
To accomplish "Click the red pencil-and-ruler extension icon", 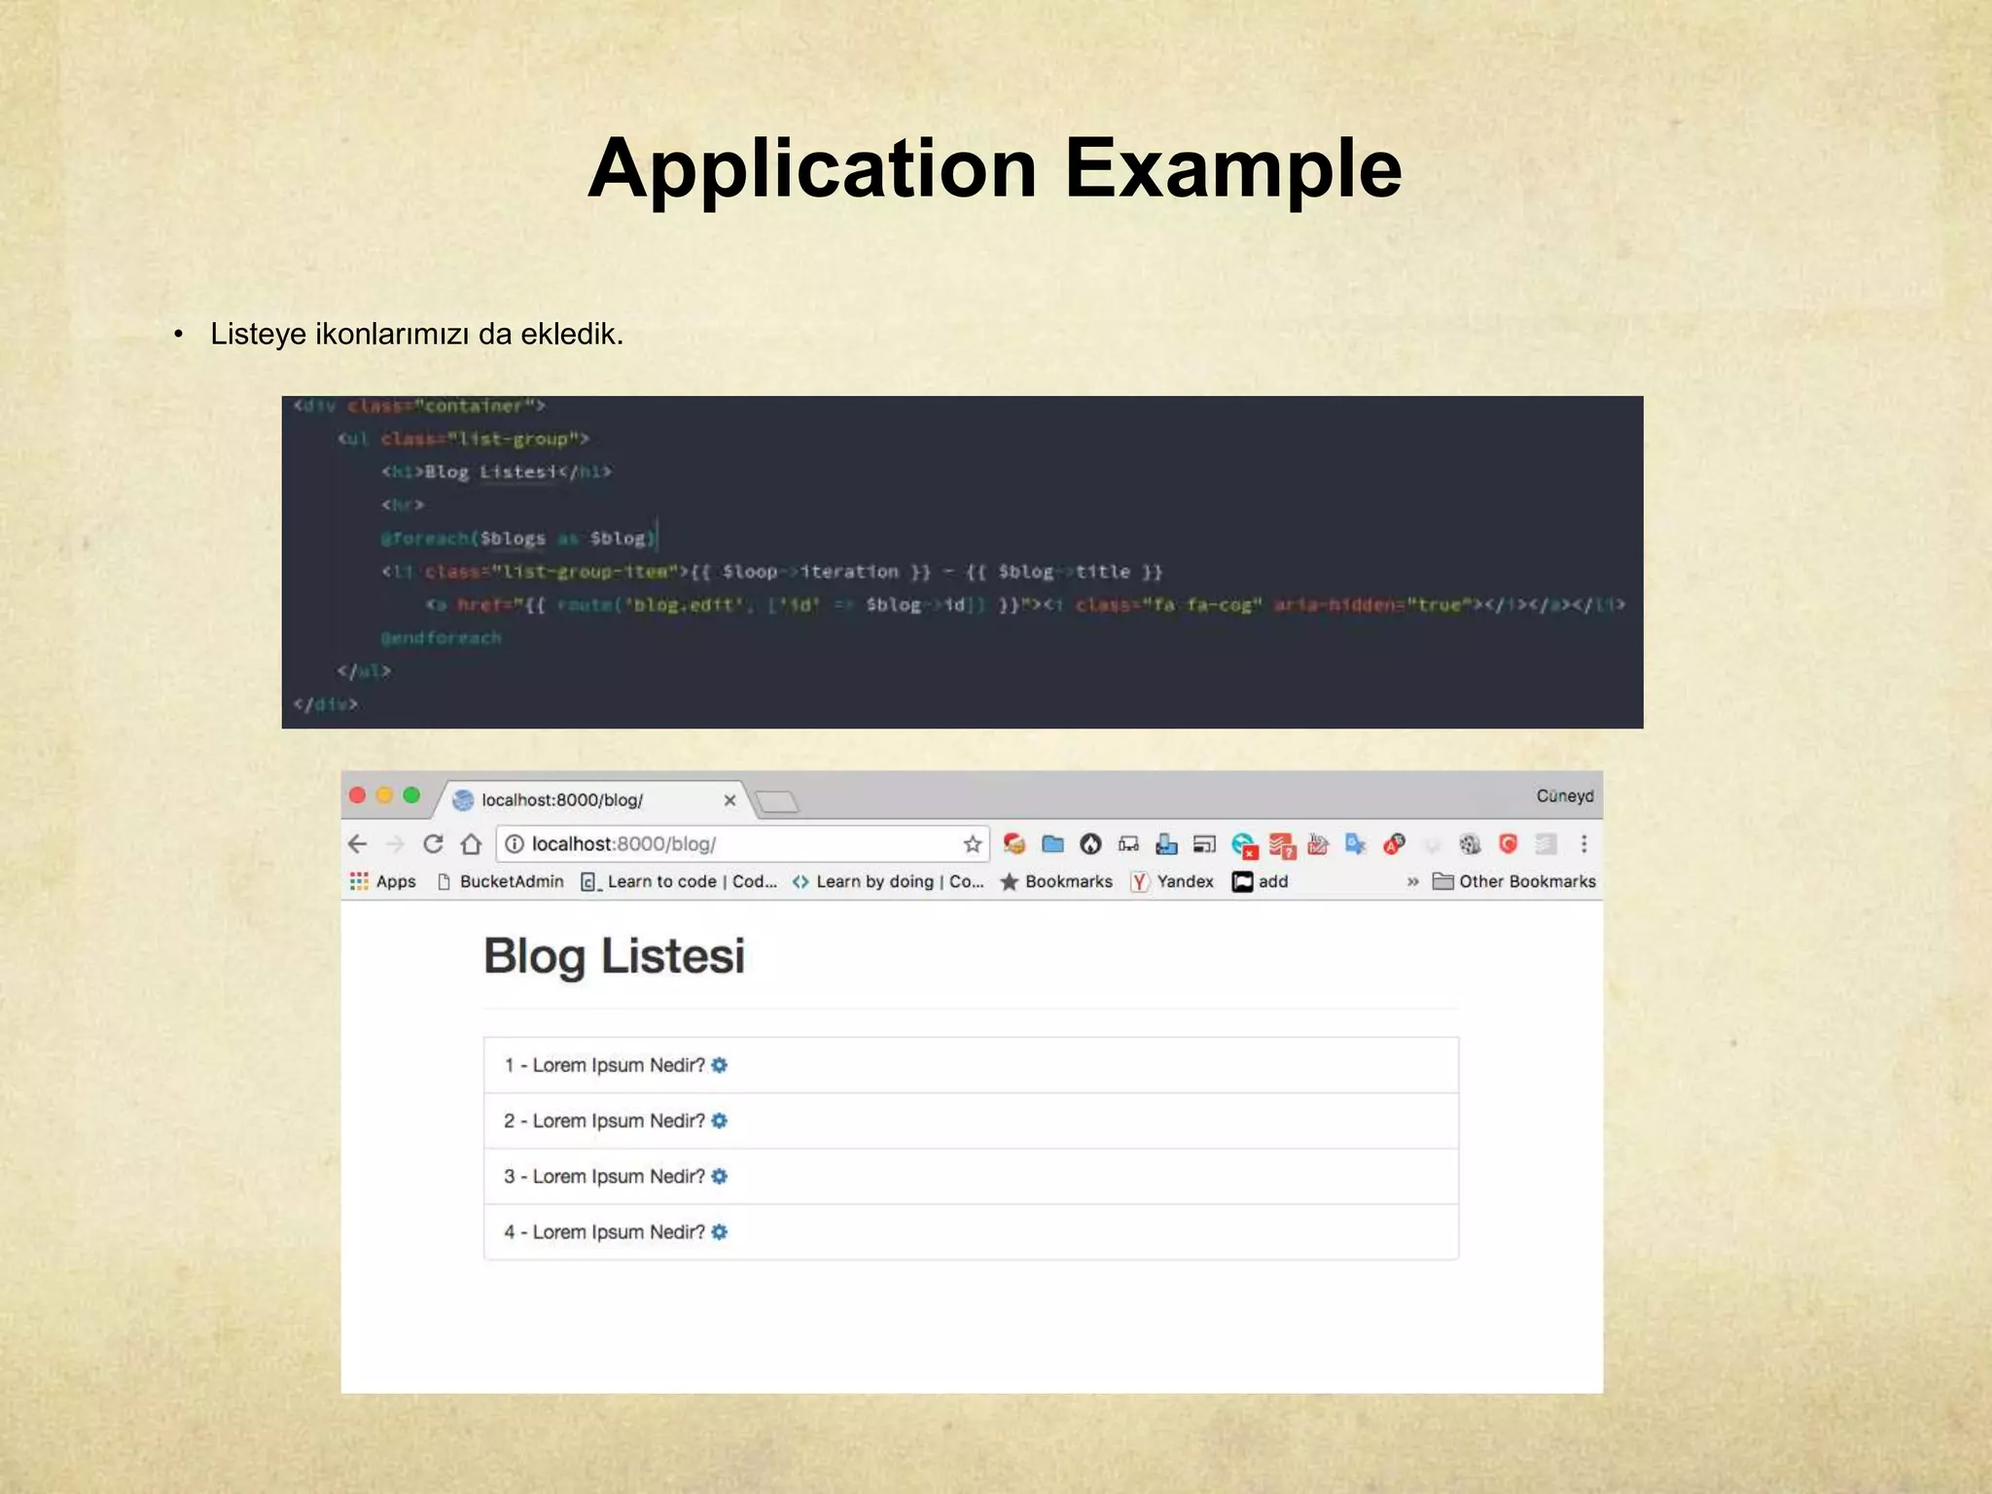I will (1318, 843).
